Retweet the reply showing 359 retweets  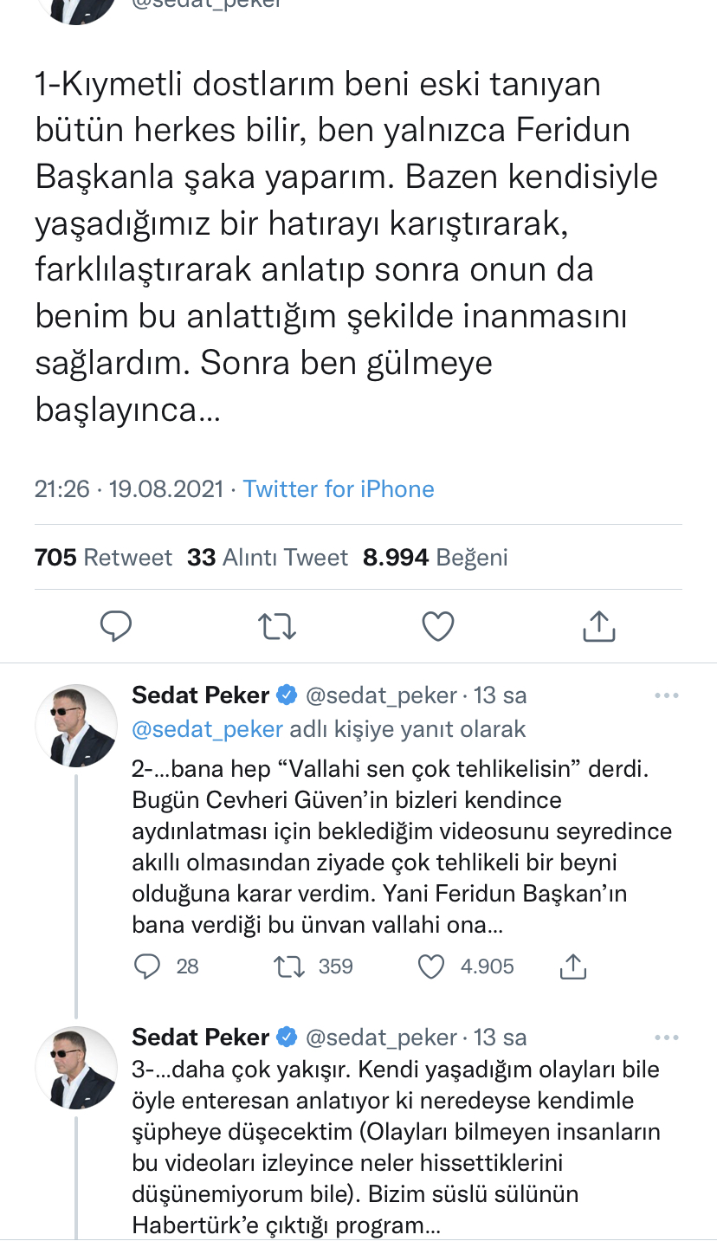(x=289, y=966)
